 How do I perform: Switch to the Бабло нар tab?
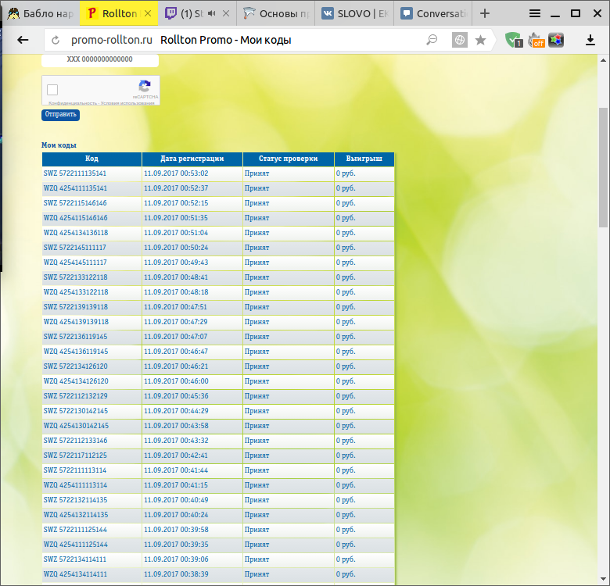41,13
